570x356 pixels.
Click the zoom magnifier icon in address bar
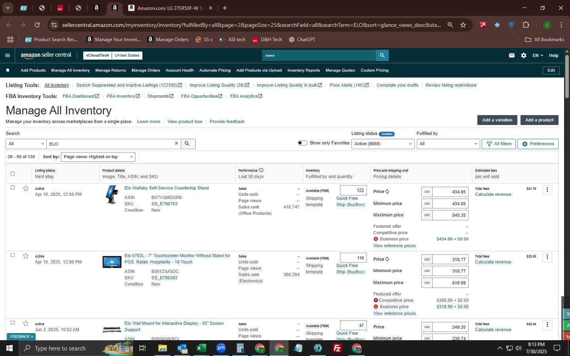tap(450, 25)
